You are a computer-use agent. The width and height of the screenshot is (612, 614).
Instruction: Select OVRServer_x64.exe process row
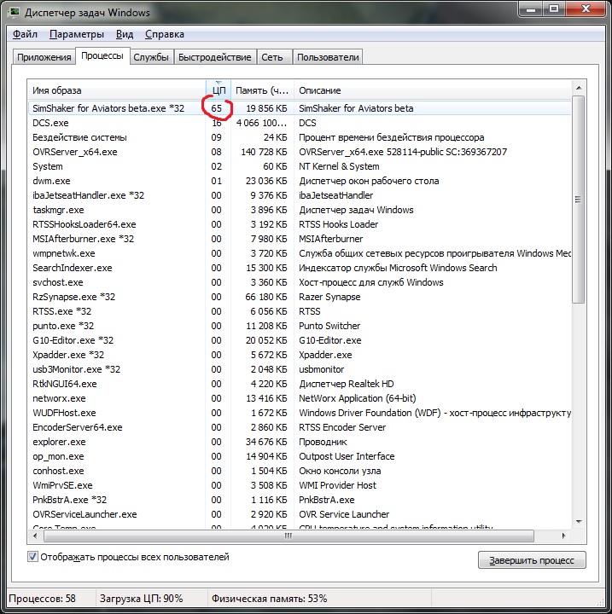(300, 152)
